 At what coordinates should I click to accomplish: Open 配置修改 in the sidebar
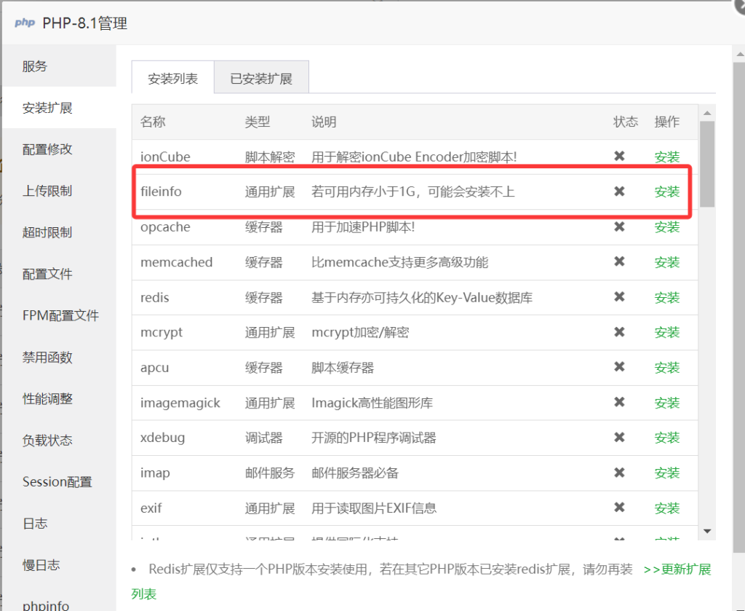47,149
